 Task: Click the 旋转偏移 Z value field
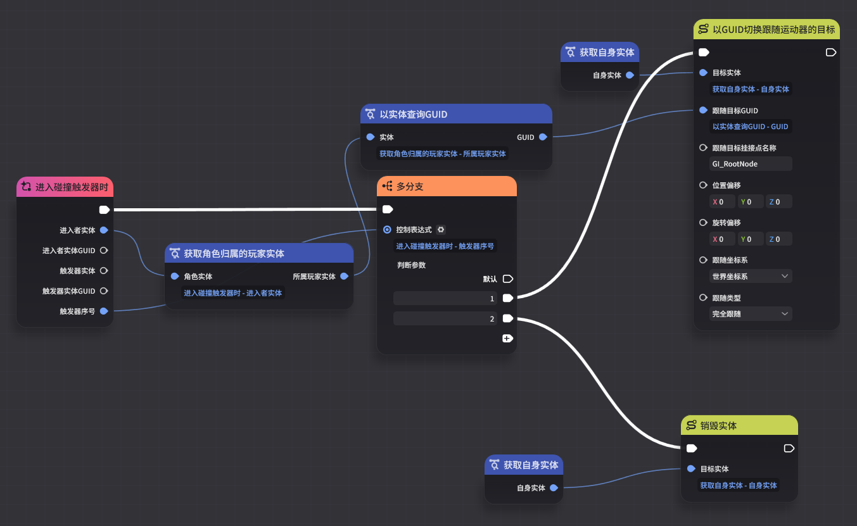point(779,239)
